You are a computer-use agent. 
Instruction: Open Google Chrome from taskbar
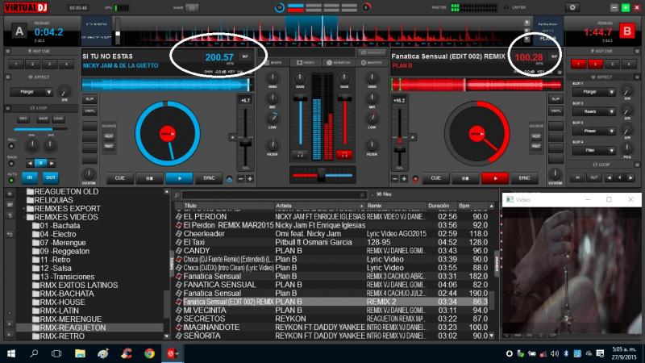click(149, 353)
